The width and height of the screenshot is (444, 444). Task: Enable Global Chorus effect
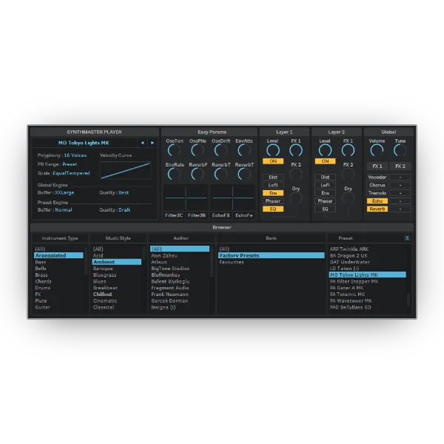(377, 185)
